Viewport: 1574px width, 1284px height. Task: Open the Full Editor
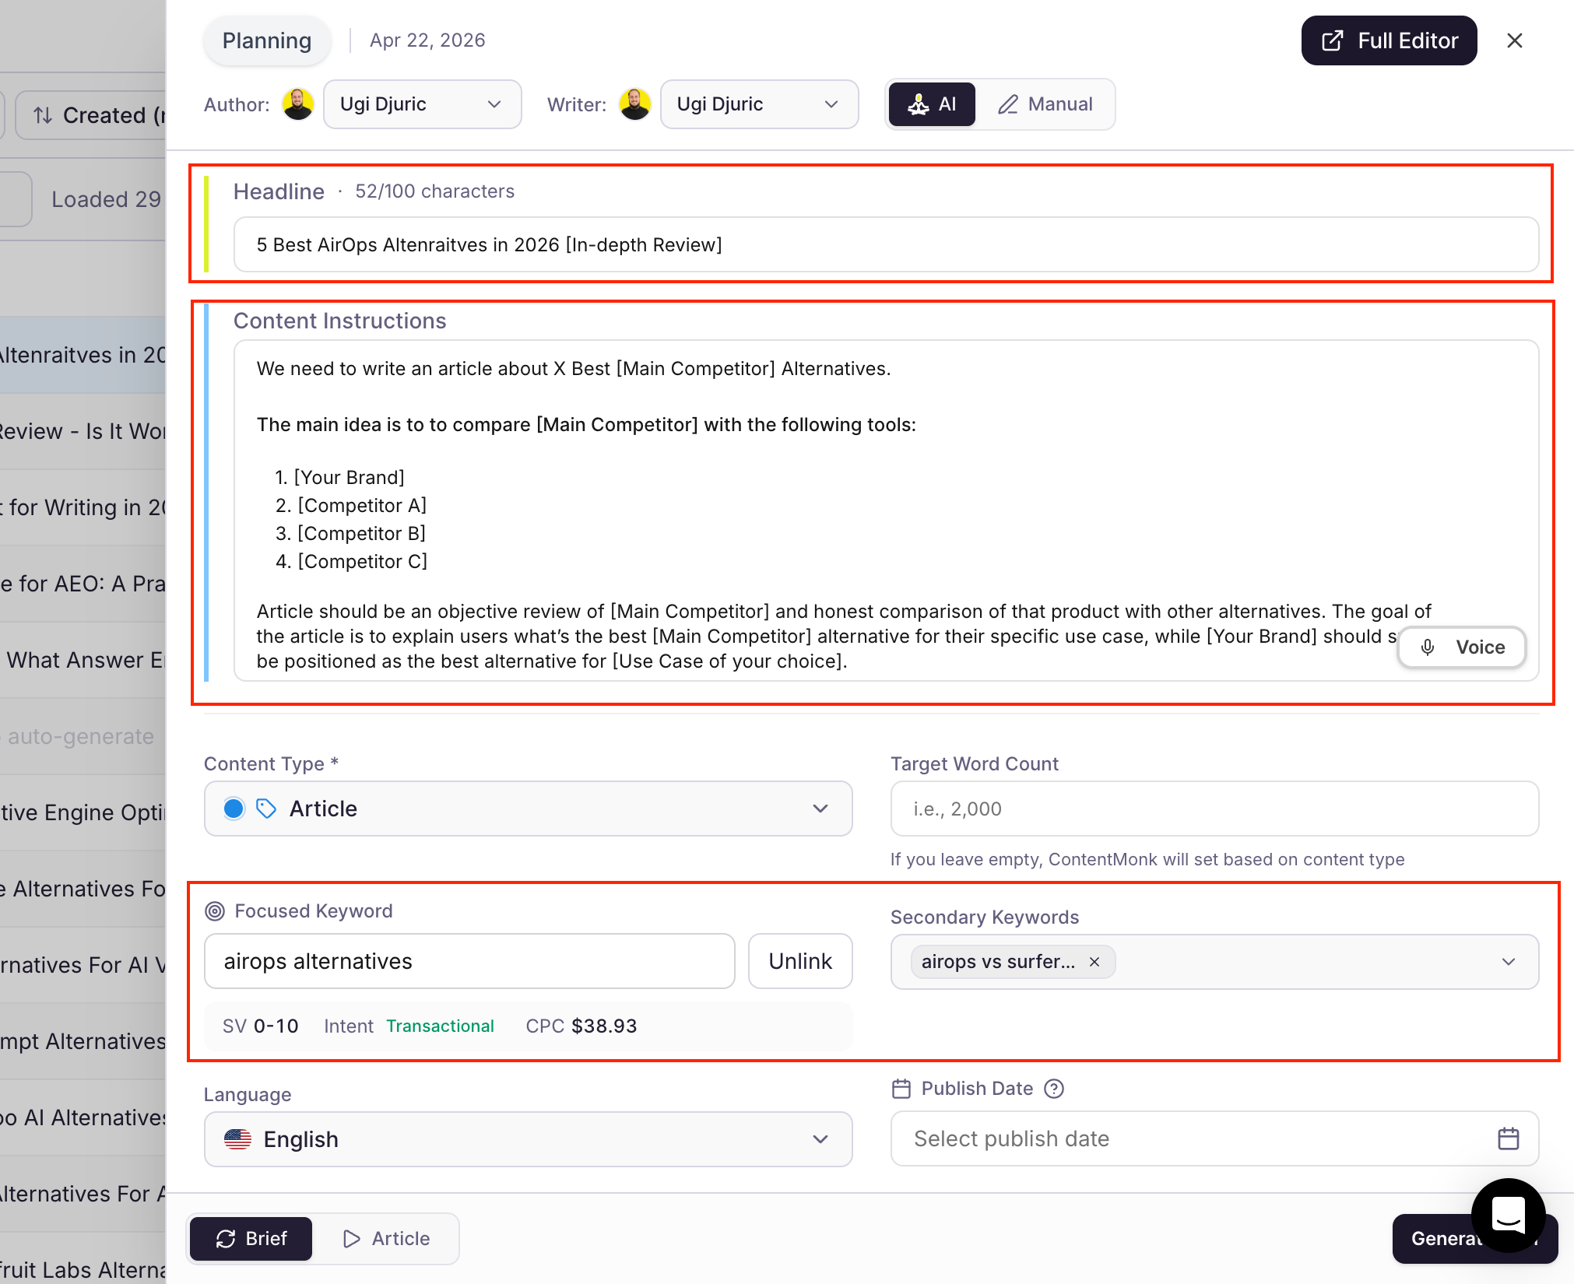pos(1389,40)
